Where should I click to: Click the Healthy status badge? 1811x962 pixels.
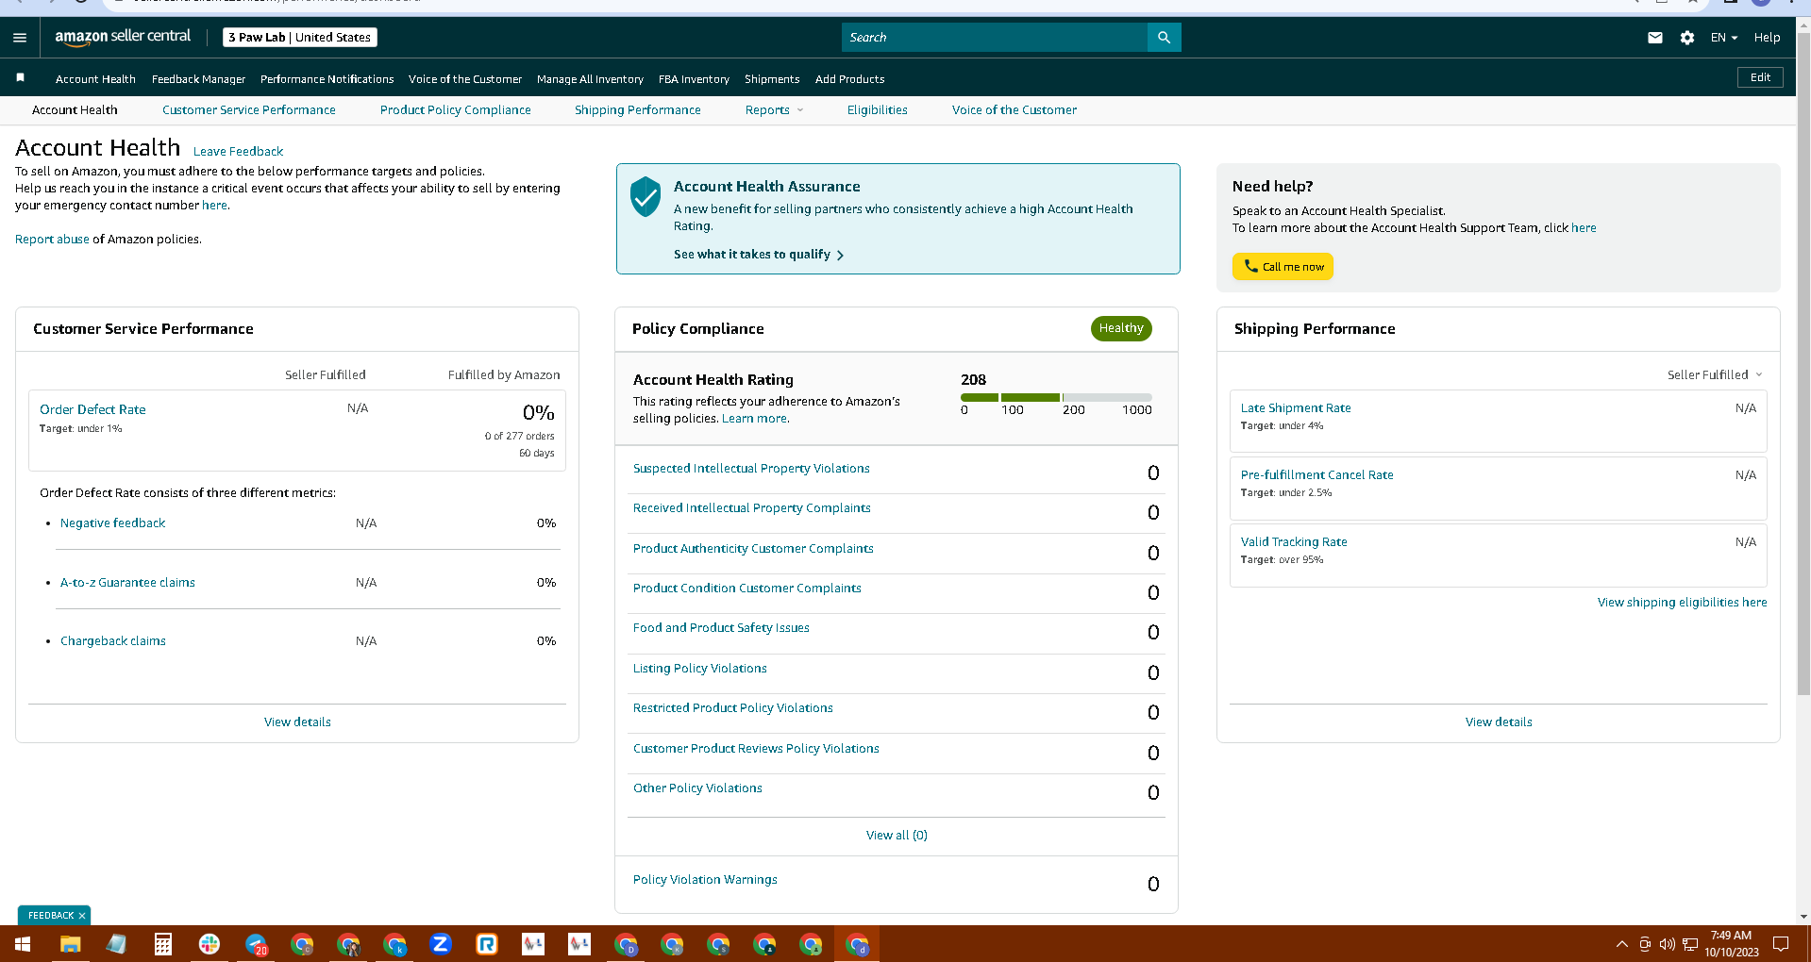(1121, 328)
